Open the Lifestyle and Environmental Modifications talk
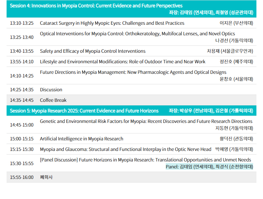This screenshot has width=263, height=199. click(123, 62)
